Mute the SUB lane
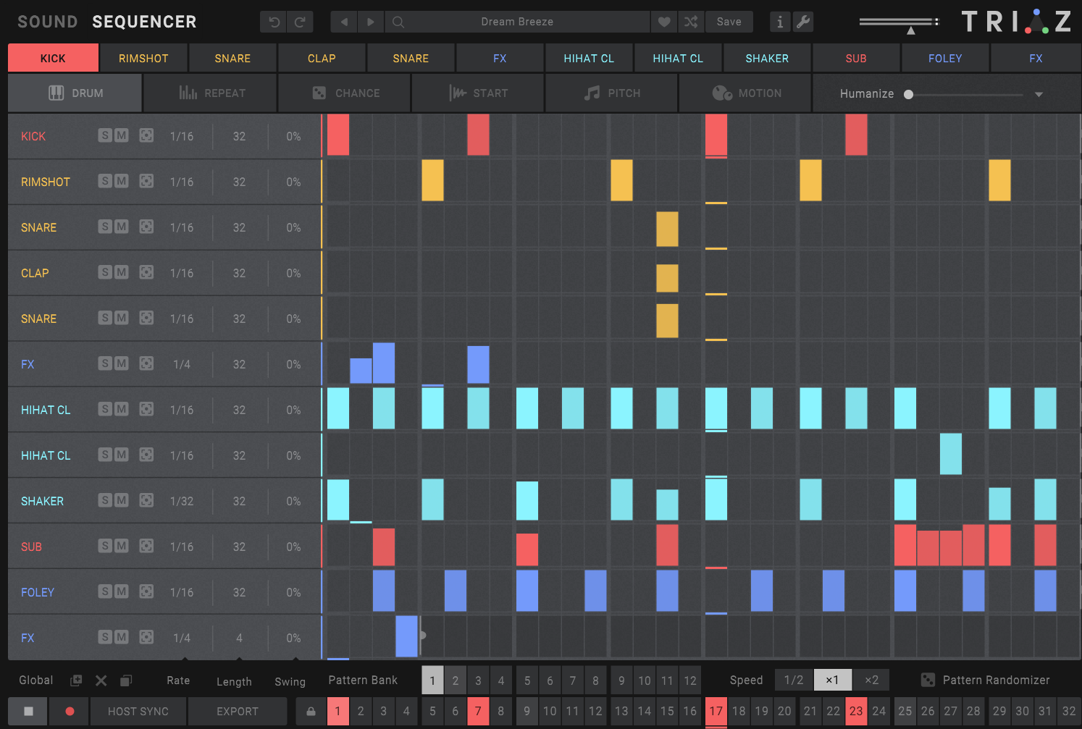 (122, 546)
